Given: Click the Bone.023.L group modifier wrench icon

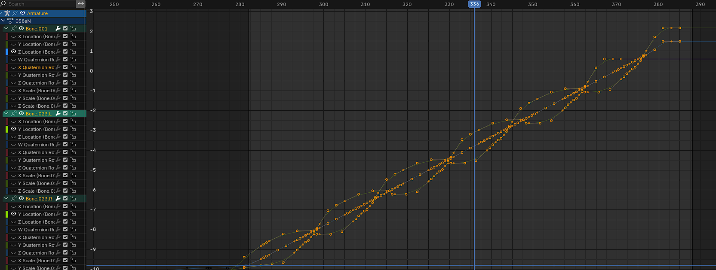Looking at the screenshot, I should click(x=58, y=114).
